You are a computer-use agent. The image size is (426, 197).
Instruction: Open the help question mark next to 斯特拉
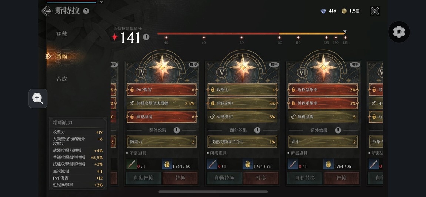tap(86, 11)
